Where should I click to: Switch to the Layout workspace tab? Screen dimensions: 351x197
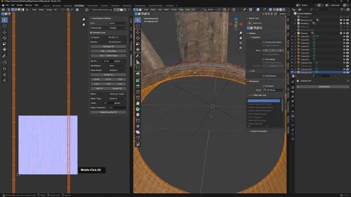[47, 5]
